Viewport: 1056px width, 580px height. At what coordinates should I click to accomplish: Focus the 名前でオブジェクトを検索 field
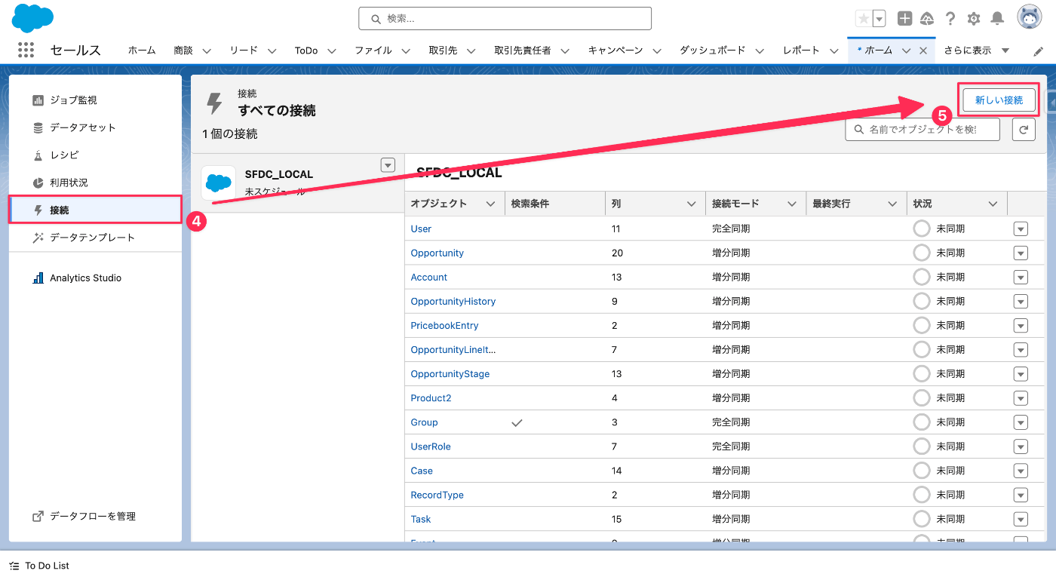pyautogui.click(x=922, y=130)
